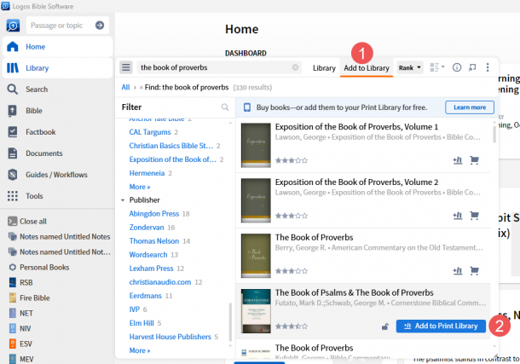Click the Learn more button
Viewport: 520px width, 364px height.
coord(469,107)
